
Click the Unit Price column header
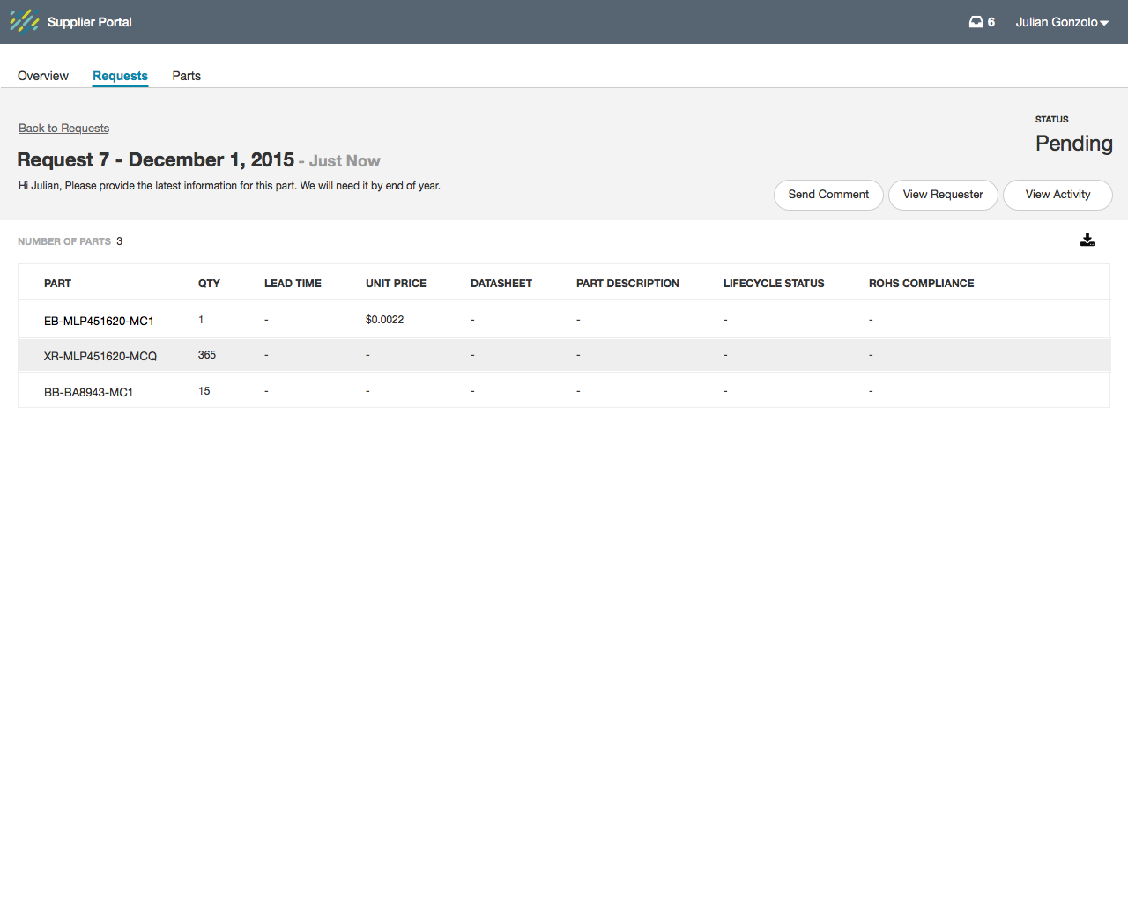click(396, 284)
